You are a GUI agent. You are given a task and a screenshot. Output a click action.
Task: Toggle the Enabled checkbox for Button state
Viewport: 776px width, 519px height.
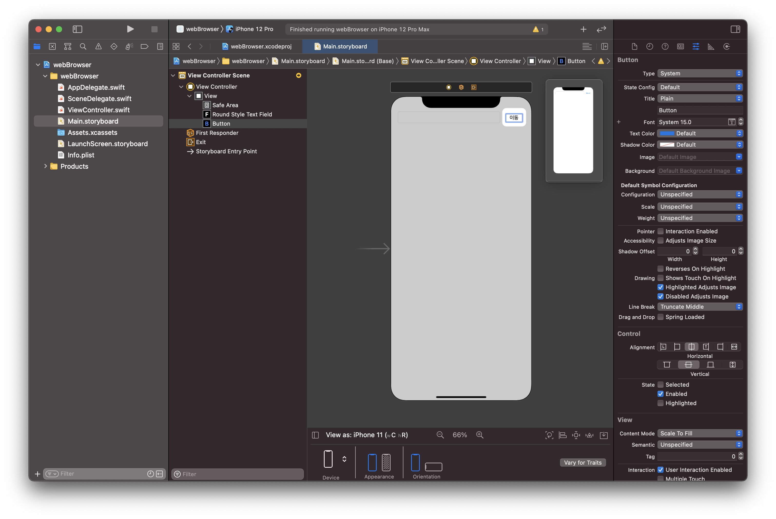coord(660,394)
